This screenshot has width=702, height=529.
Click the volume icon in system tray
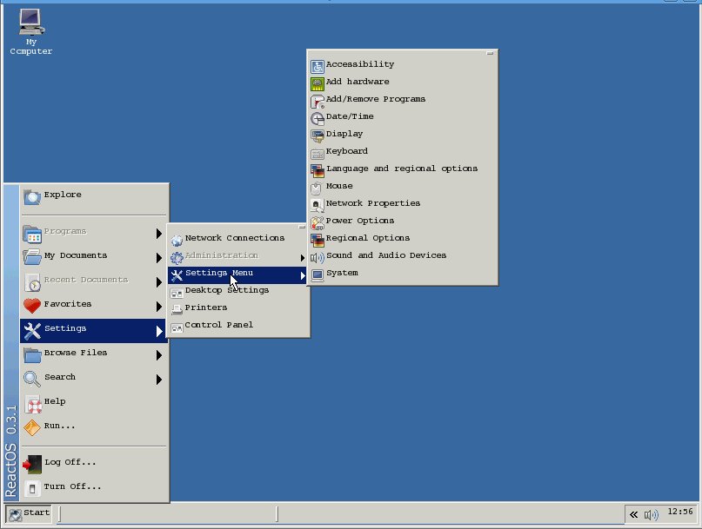tap(651, 514)
